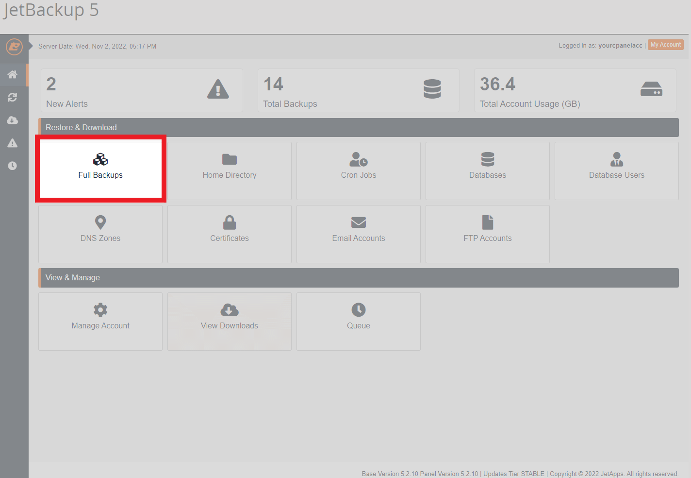The height and width of the screenshot is (478, 691).
Task: Open the Full Backups tile
Action: point(100,171)
